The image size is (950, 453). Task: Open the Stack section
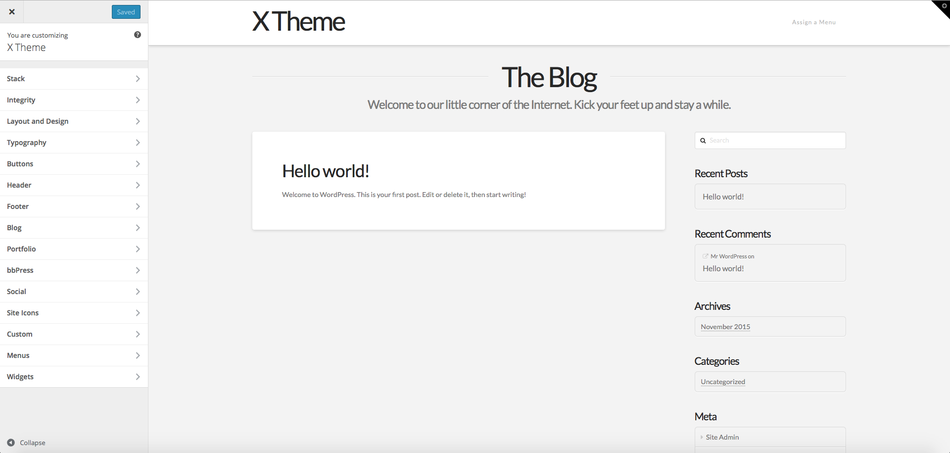(74, 79)
